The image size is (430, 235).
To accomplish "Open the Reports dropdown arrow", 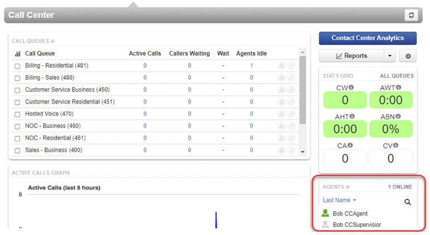I will click(x=390, y=56).
